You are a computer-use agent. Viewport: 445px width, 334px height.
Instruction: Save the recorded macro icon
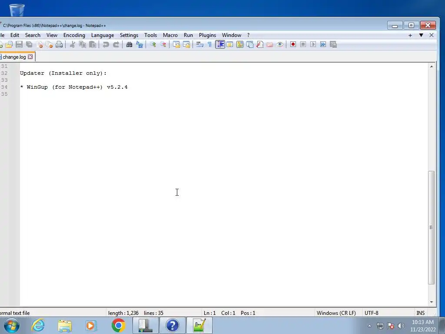[x=333, y=45]
